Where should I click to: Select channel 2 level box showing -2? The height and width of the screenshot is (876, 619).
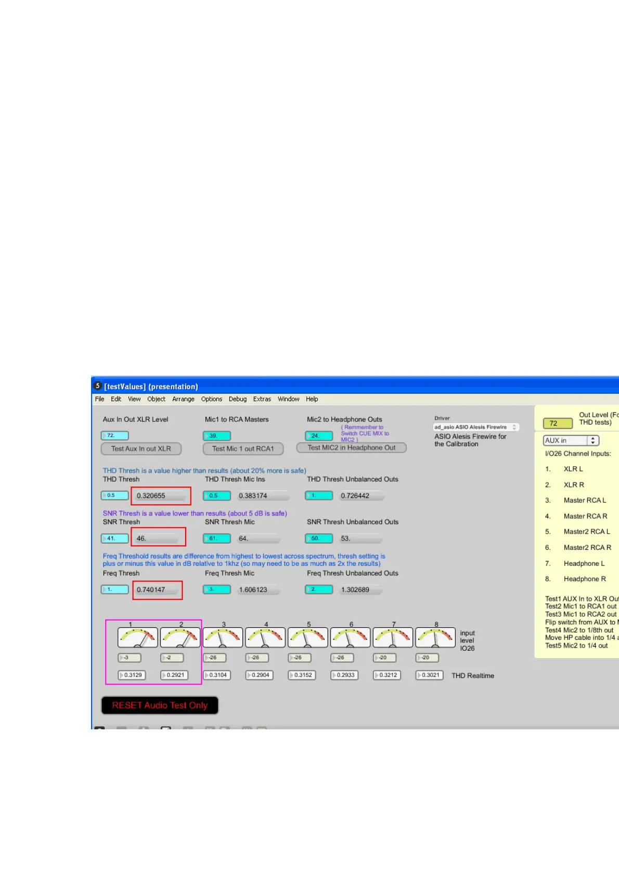coord(172,658)
